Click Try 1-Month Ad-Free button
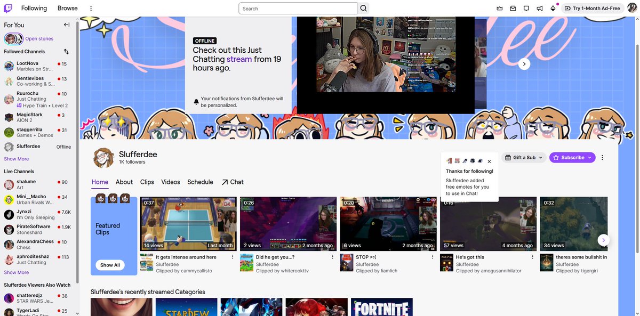 pos(592,9)
